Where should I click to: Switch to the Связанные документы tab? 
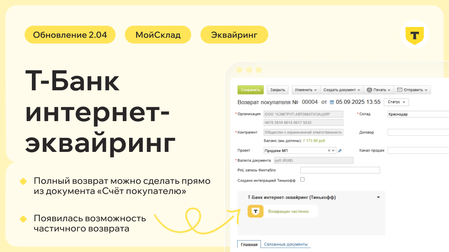[x=286, y=244]
